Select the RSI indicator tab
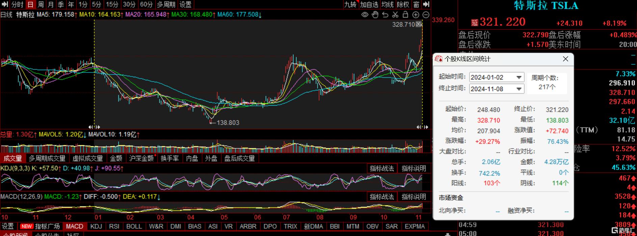This screenshot has width=637, height=236. (114, 226)
